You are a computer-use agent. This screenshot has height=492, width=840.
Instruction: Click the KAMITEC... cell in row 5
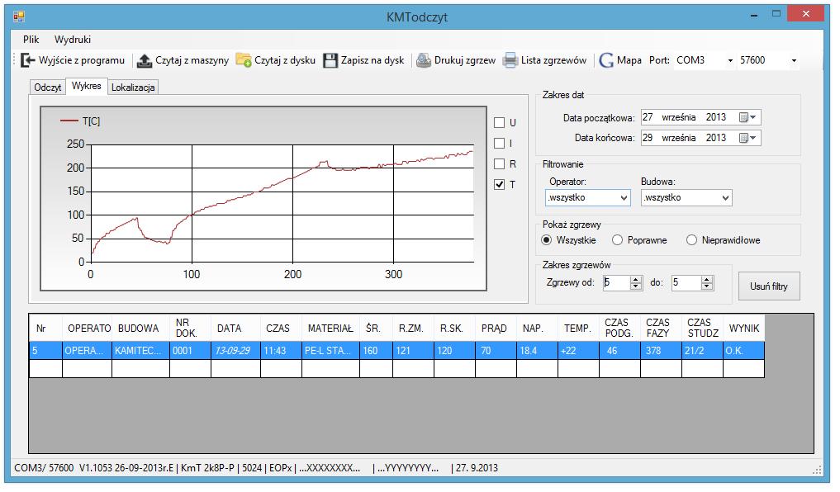tap(141, 351)
